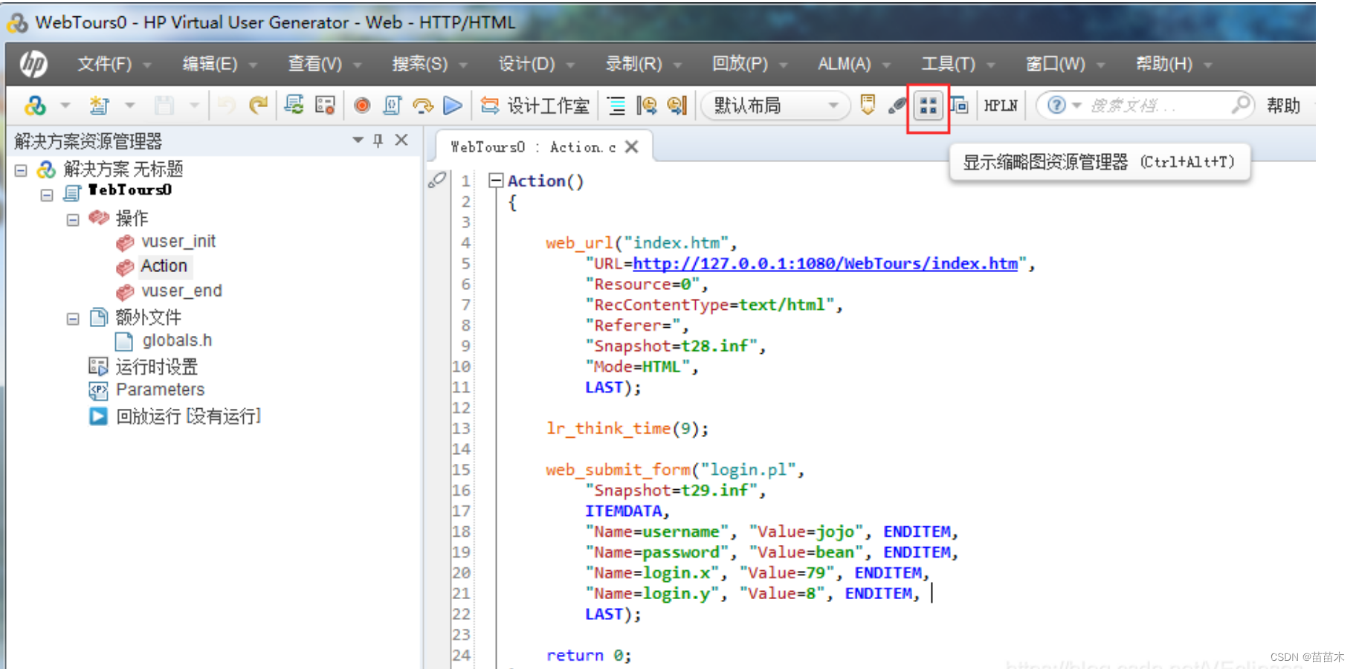Click the compile script icon

pyautogui.click(x=393, y=106)
